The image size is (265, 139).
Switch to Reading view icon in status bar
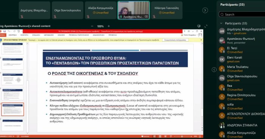[165, 136]
